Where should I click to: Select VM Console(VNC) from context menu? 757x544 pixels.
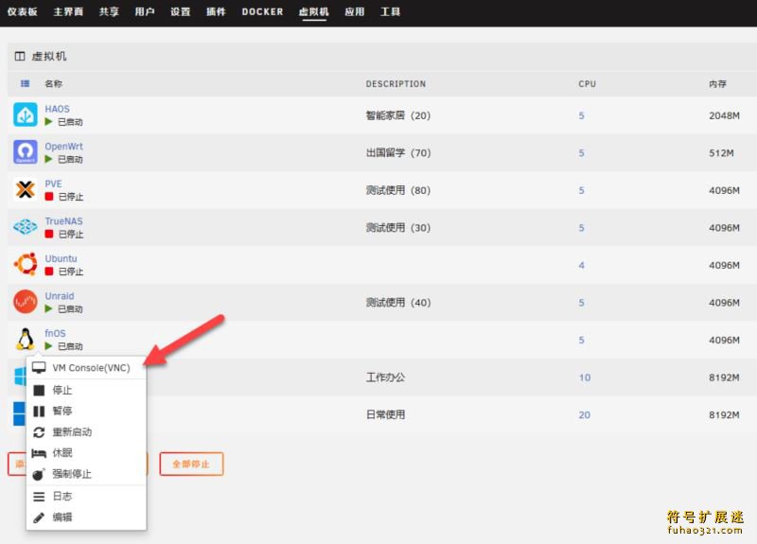91,368
